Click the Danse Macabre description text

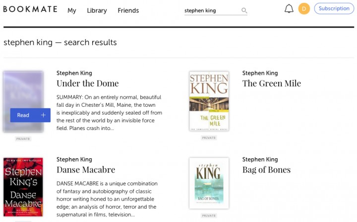pyautogui.click(x=107, y=199)
